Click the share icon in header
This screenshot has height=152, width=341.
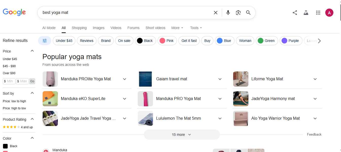point(295,13)
